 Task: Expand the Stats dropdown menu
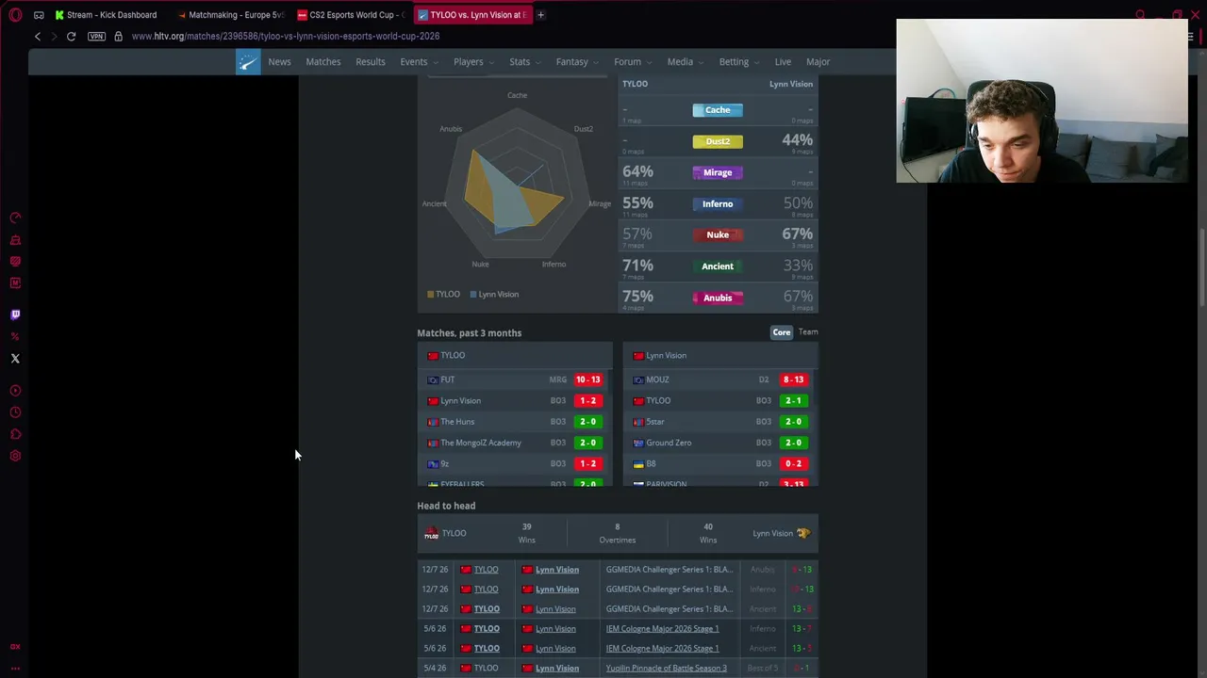coord(524,62)
